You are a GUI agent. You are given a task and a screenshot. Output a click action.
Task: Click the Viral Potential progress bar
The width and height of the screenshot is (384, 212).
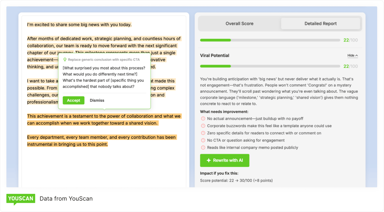(x=270, y=66)
